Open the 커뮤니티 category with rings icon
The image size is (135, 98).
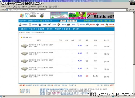(81, 24)
